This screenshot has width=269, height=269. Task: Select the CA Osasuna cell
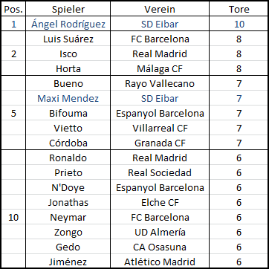160,247
